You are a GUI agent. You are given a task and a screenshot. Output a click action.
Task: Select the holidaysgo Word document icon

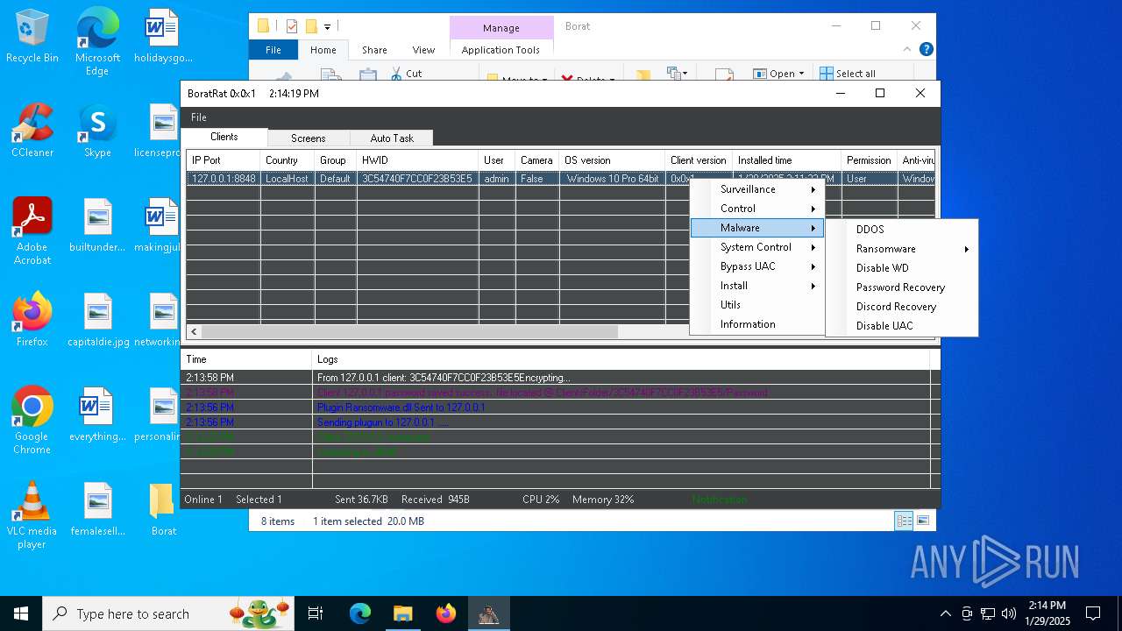[x=162, y=37]
